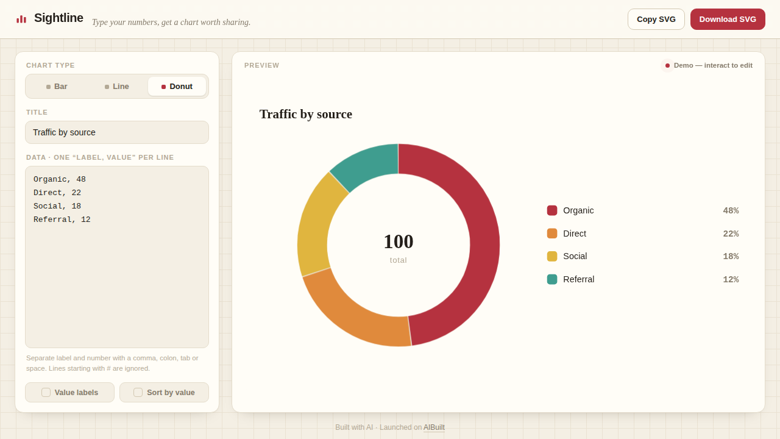The image size is (780, 439).
Task: Click the Social yellow legend swatch
Action: tap(552, 256)
